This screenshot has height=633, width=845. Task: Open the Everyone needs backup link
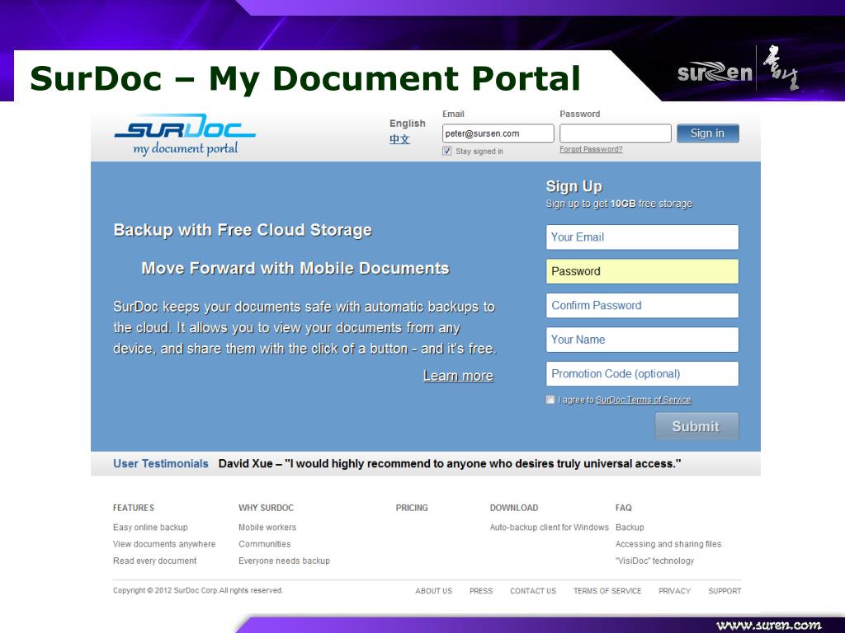[284, 560]
